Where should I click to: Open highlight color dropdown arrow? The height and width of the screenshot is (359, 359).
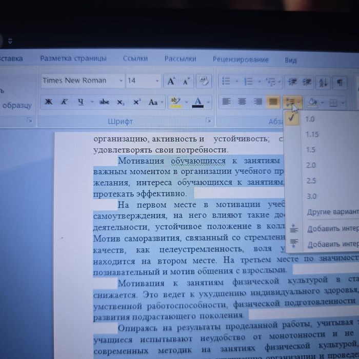(x=186, y=102)
